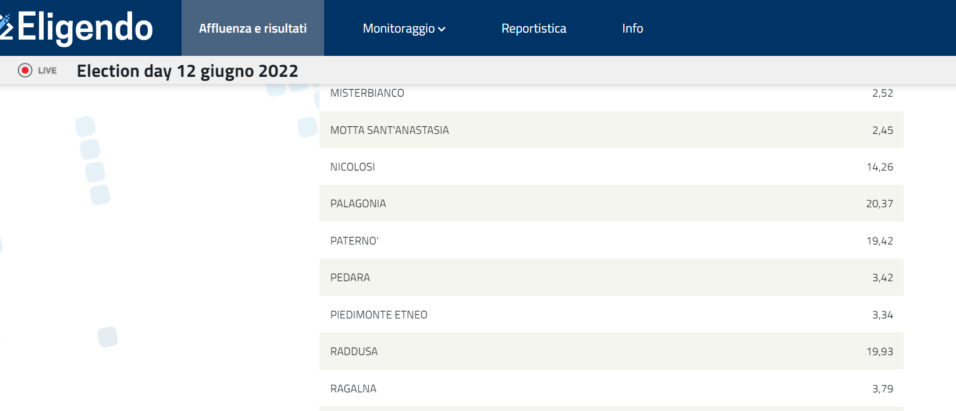This screenshot has height=411, width=956.
Task: Select the MISTERBIANCO row
Action: [x=610, y=93]
